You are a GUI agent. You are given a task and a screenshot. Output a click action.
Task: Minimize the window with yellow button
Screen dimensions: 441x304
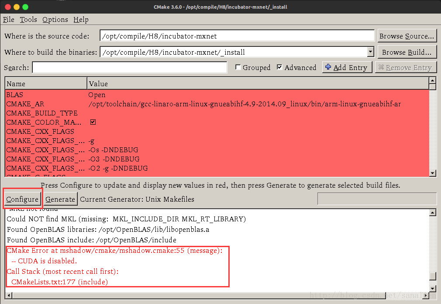coord(17,7)
